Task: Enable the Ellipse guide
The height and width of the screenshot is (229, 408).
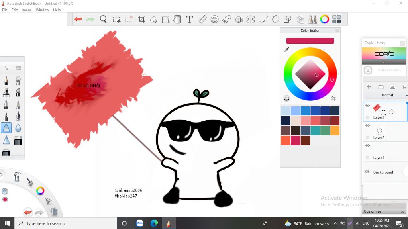Action: coord(214,19)
